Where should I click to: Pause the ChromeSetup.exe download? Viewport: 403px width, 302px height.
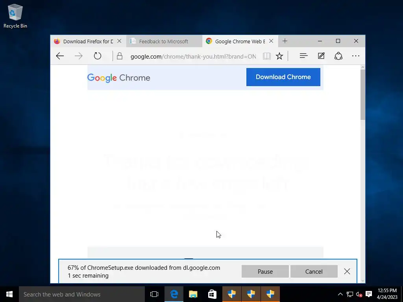pyautogui.click(x=265, y=271)
